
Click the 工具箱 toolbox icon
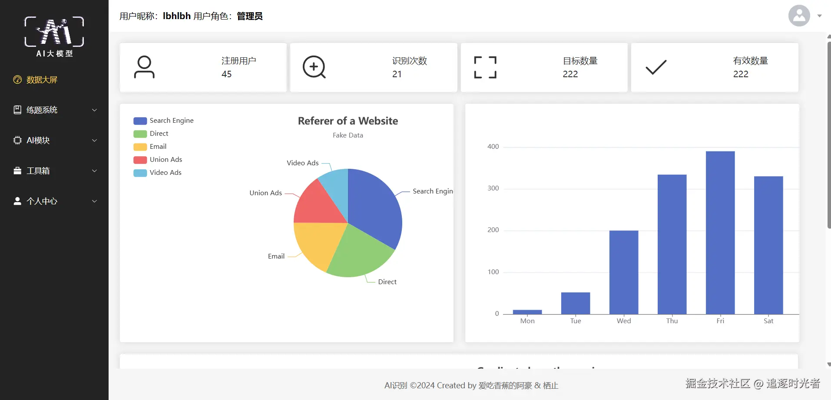[x=17, y=170]
